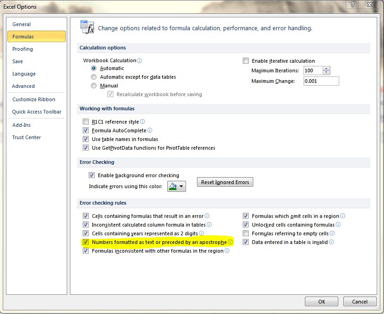Open the Advanced options category
This screenshot has width=384, height=314.
[x=23, y=86]
